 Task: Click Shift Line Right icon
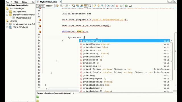[112, 6]
